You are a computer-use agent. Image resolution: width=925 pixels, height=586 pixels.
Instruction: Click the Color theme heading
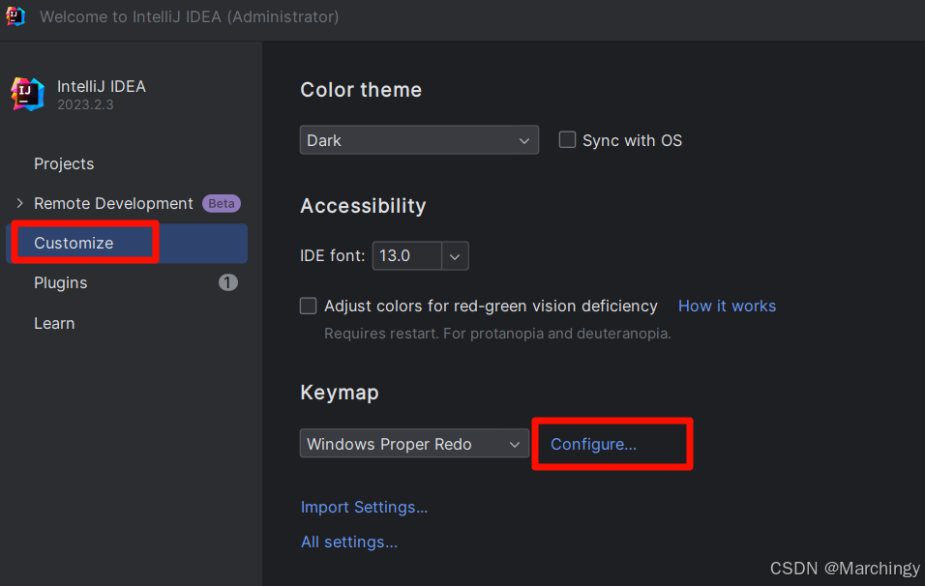361,90
